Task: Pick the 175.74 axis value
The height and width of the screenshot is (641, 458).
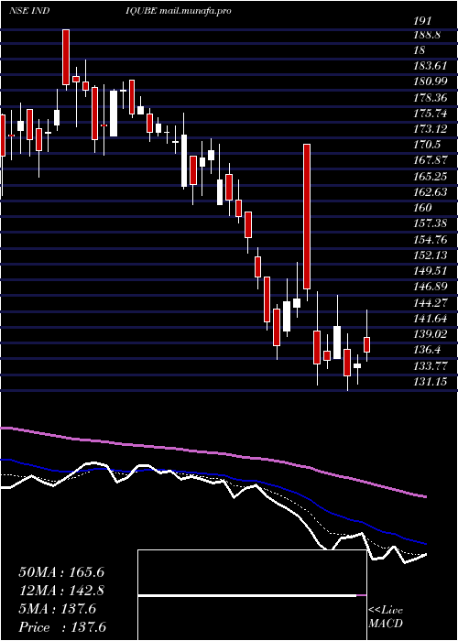Action: click(x=430, y=114)
